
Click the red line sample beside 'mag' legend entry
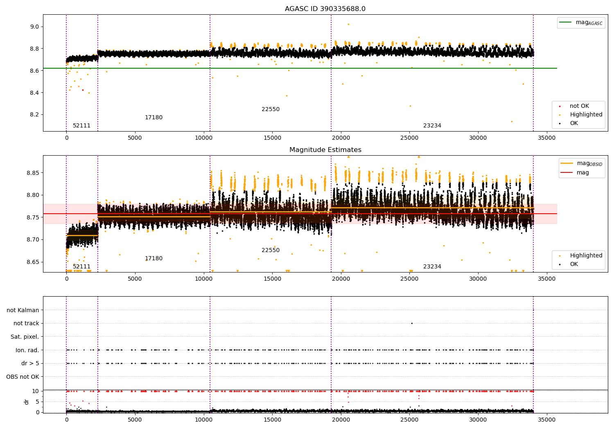[x=567, y=172]
